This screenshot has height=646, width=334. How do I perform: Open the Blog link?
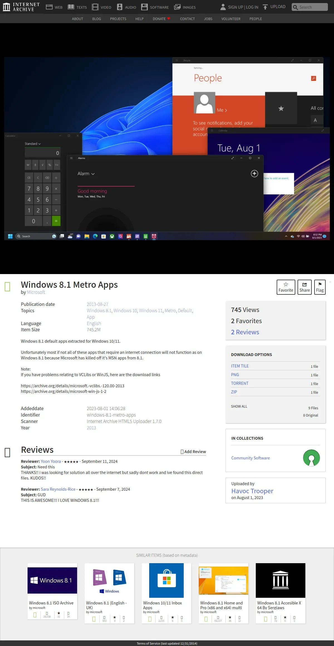97,19
